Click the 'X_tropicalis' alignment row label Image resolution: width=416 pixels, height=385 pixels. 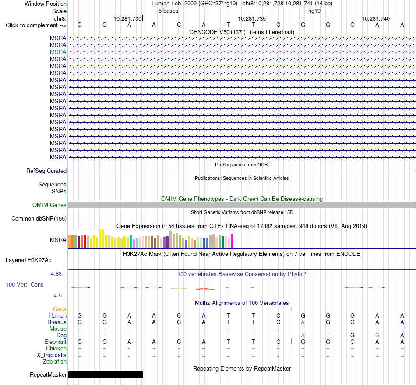click(52, 355)
